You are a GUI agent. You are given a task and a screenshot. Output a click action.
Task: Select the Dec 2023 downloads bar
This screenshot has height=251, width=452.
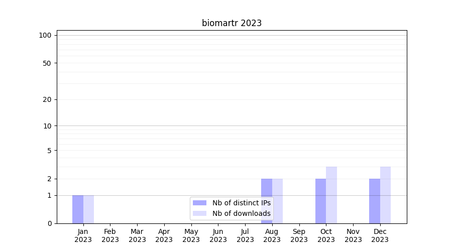pos(385,195)
